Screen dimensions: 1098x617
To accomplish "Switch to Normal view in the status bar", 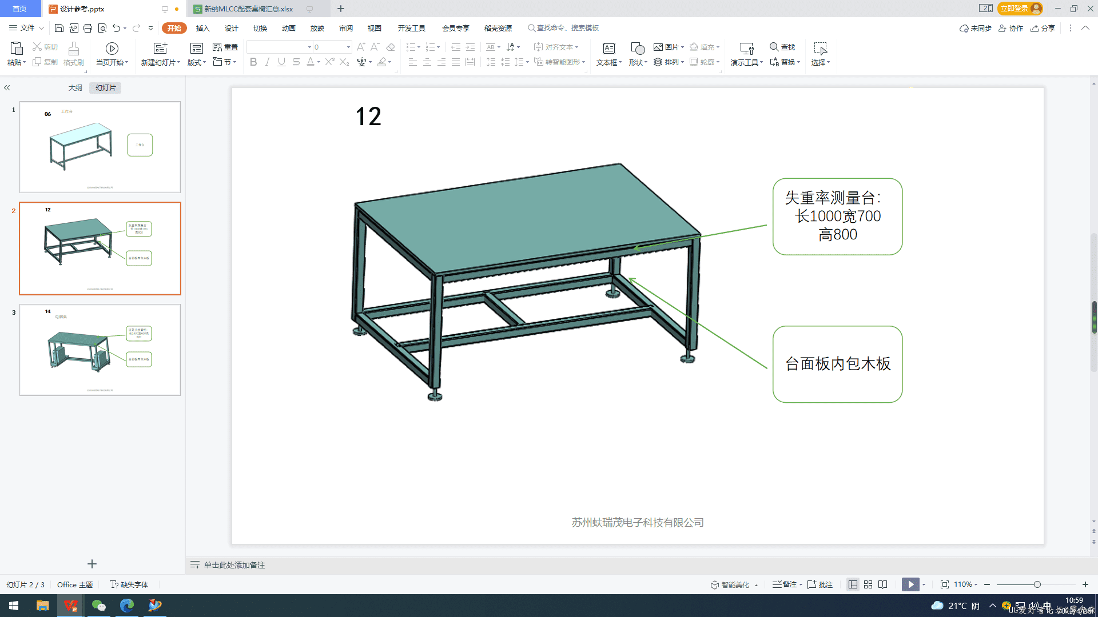I will pyautogui.click(x=853, y=584).
